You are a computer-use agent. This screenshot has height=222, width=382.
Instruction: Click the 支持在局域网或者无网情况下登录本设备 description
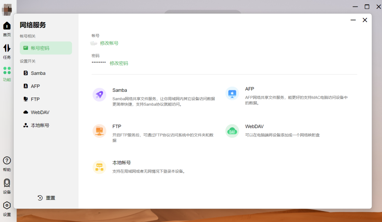click(x=150, y=171)
